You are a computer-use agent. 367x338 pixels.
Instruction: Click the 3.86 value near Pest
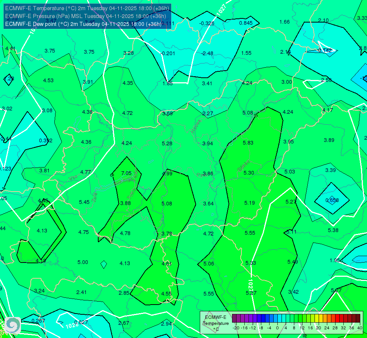208,174
